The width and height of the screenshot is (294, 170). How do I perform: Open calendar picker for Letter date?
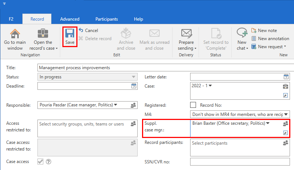[286, 77]
